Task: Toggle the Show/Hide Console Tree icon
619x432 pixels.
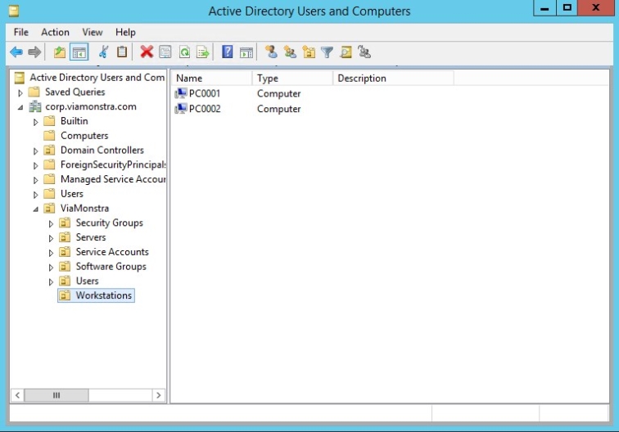Action: coord(79,52)
